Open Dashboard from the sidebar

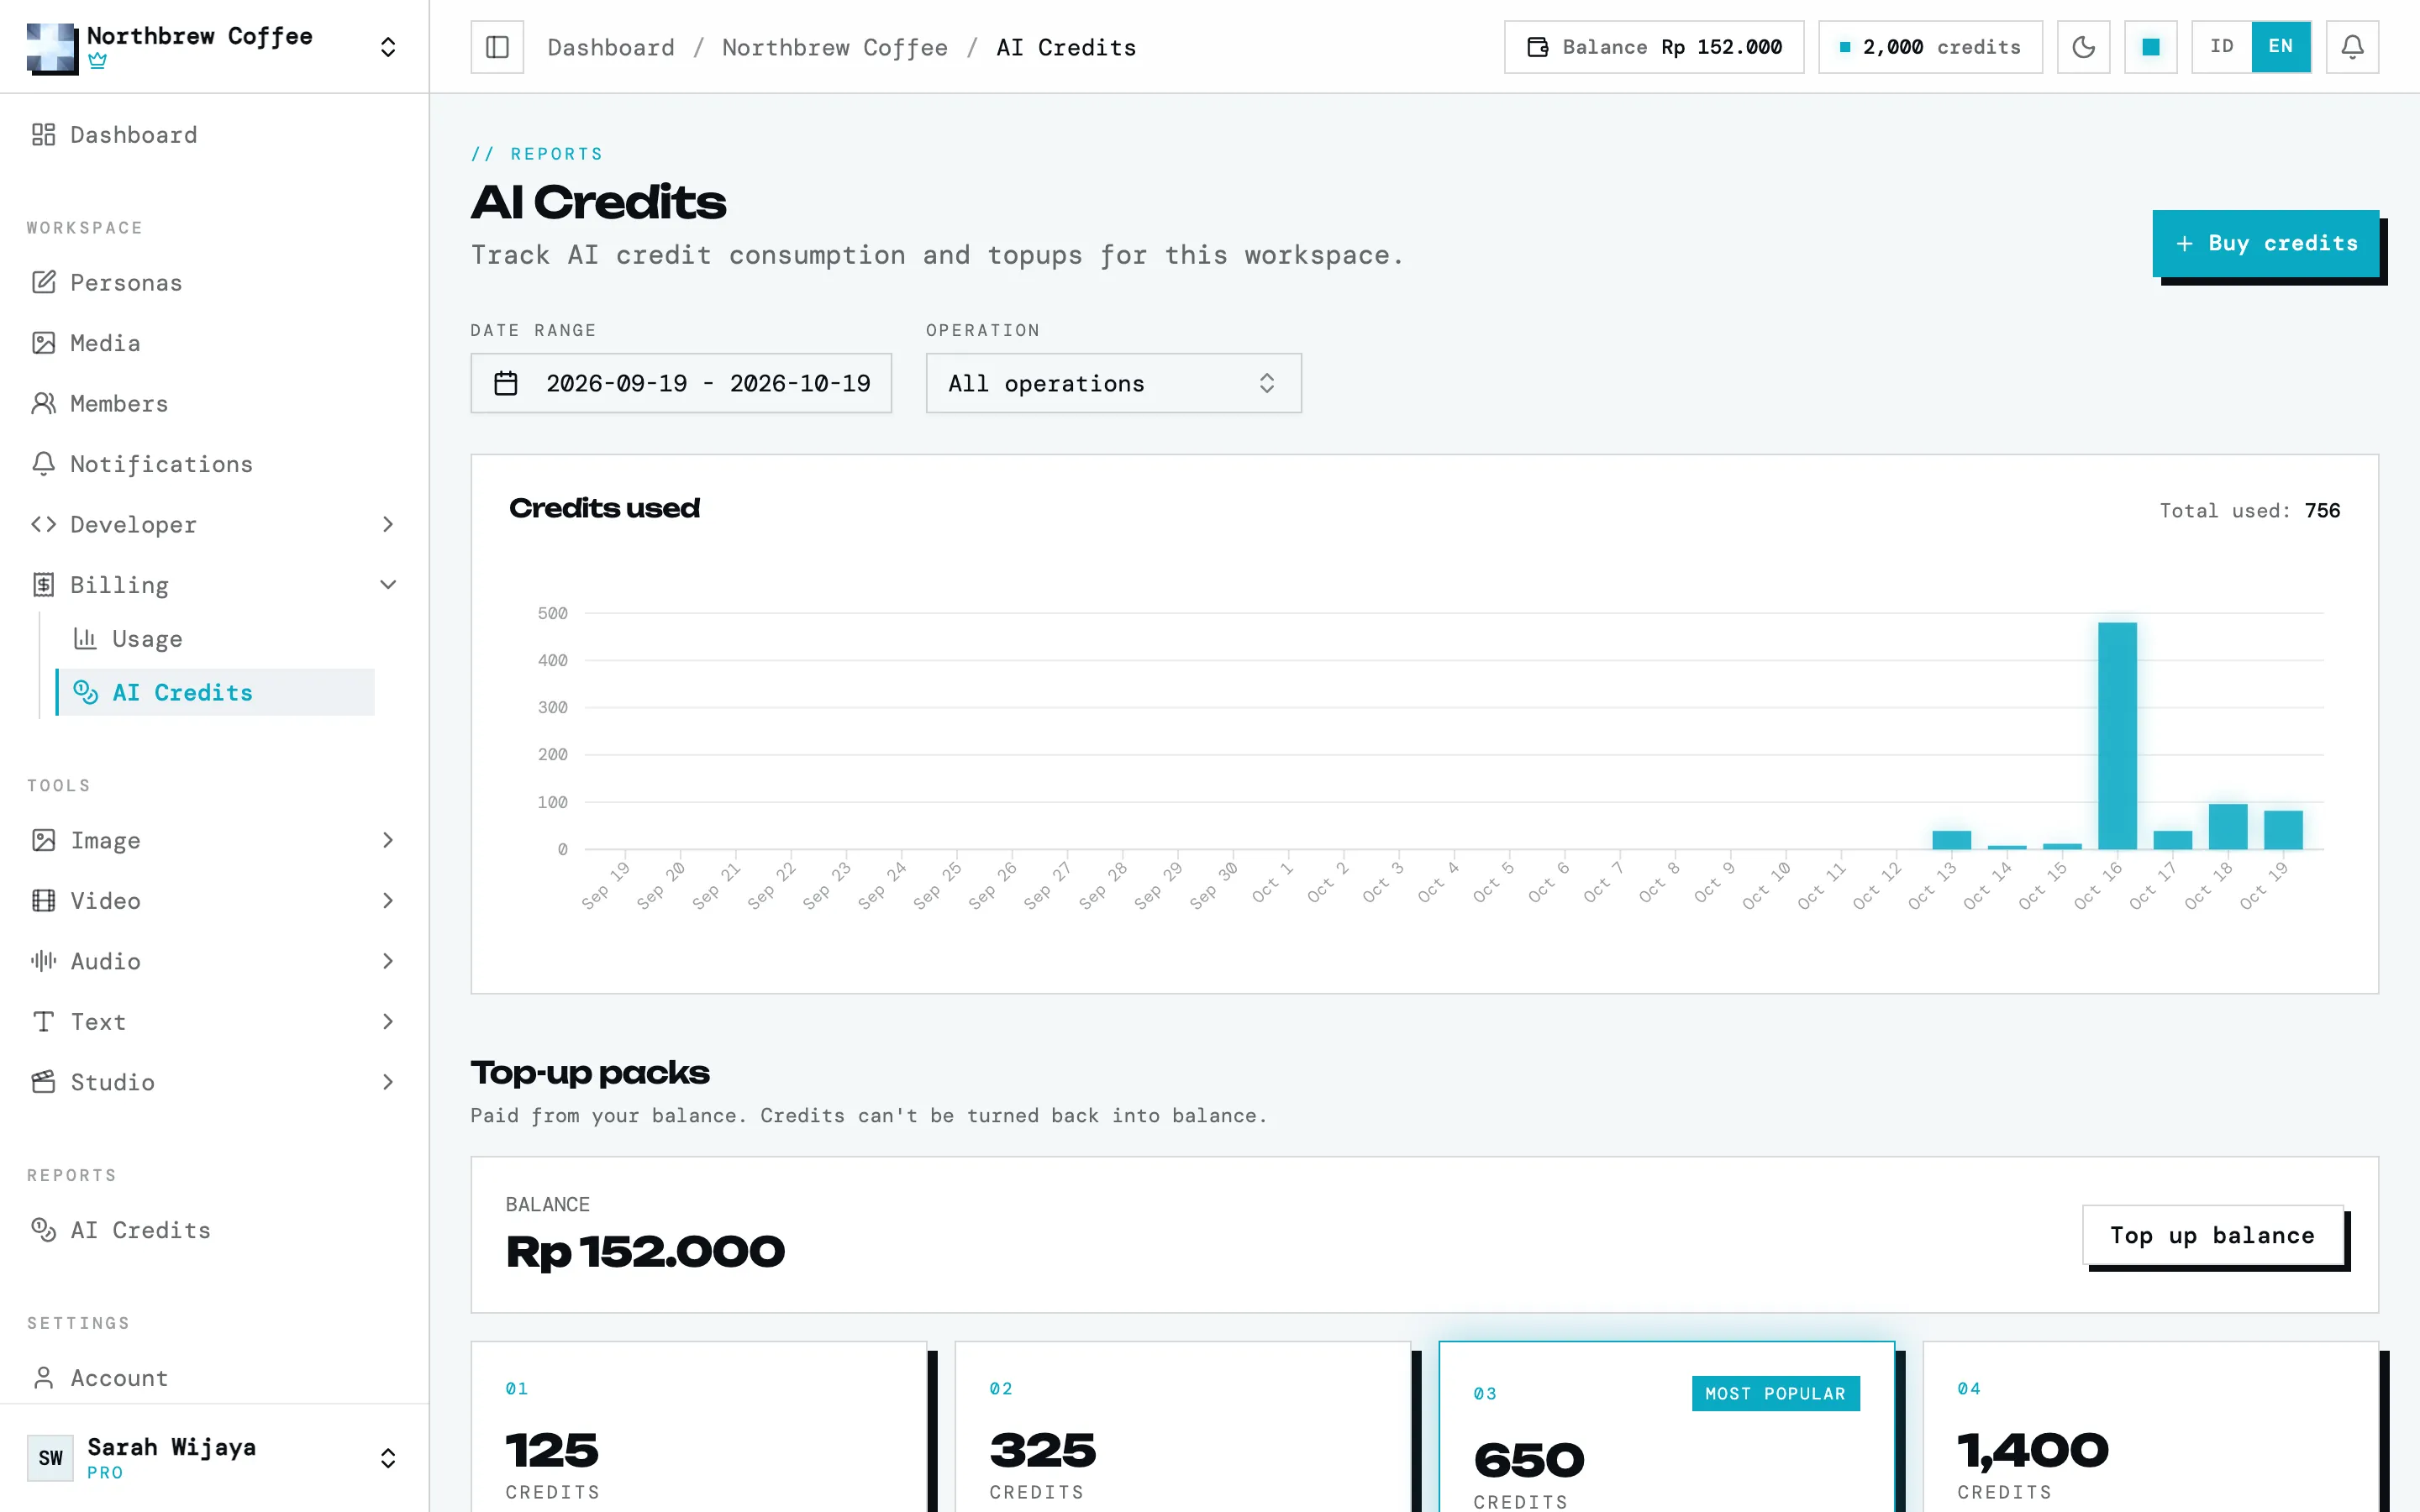(214, 135)
